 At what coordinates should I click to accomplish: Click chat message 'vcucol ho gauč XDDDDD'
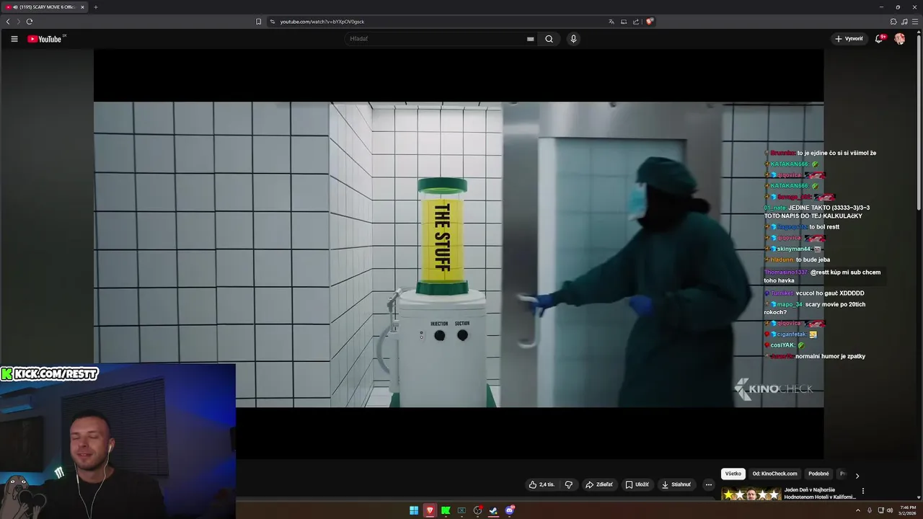click(x=830, y=293)
